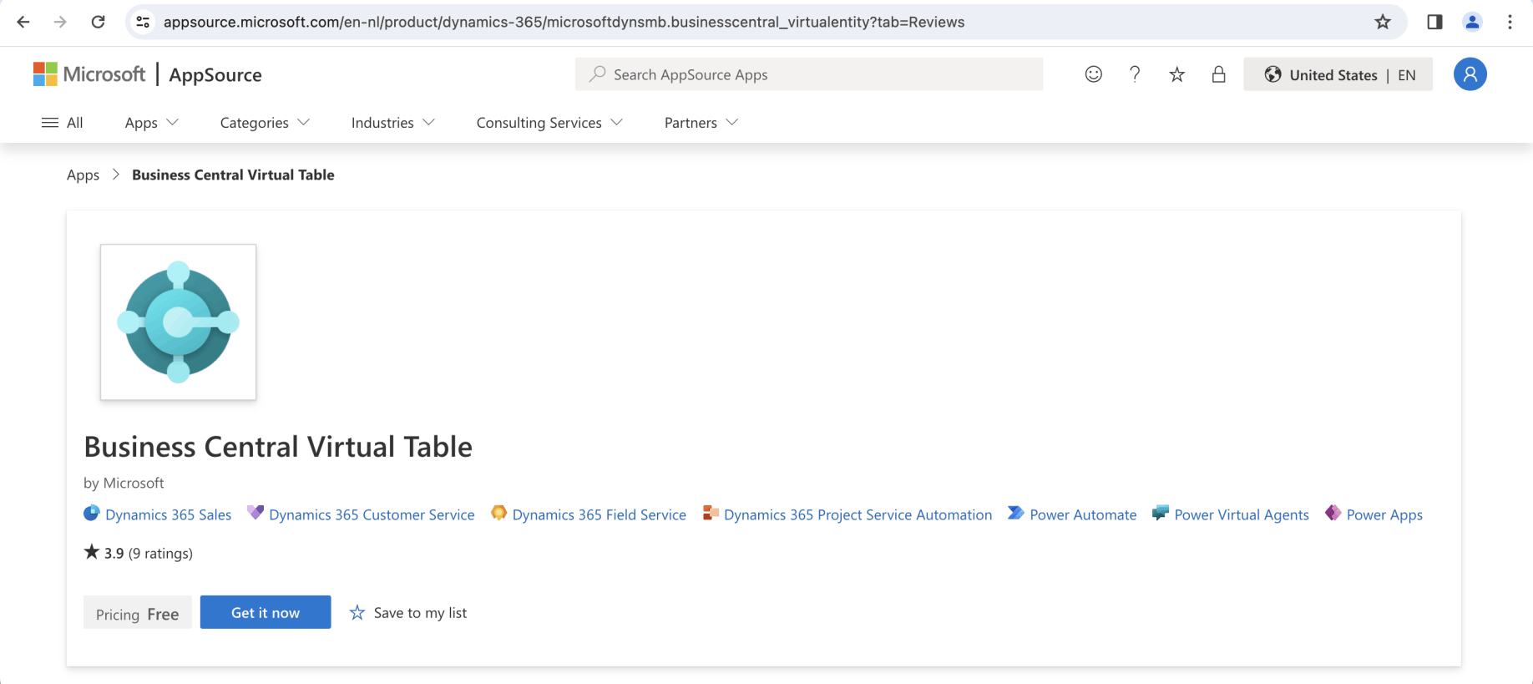Click the feedback smiley face icon
Viewport: 1533px width, 684px height.
click(1093, 74)
